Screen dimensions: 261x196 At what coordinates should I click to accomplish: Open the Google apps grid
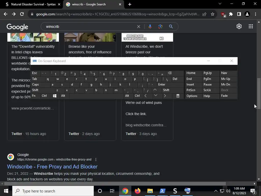tap(251, 26)
